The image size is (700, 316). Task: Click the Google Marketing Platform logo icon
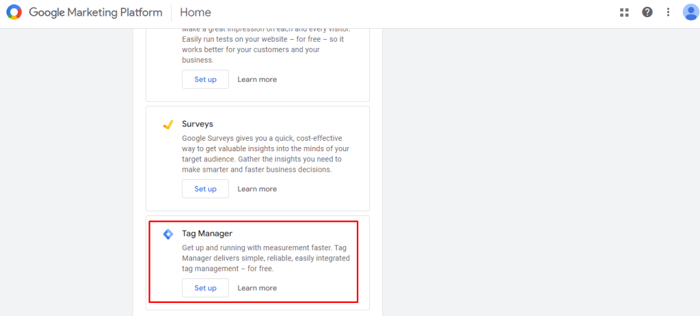(14, 12)
